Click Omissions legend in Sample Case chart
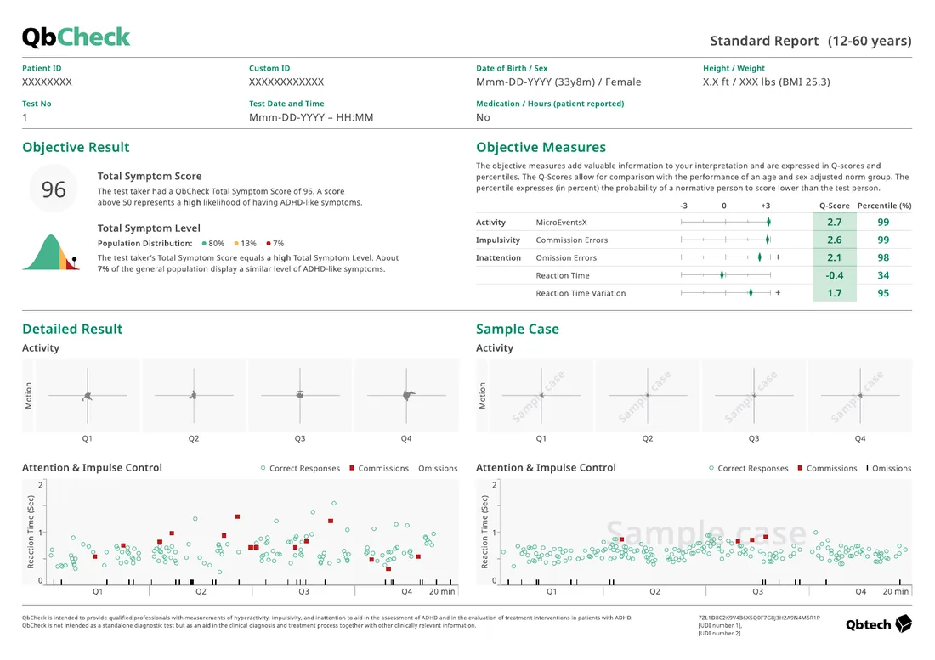The height and width of the screenshot is (660, 935). [x=888, y=468]
